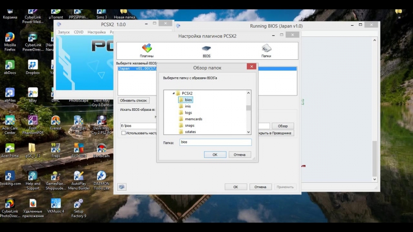Switch to the BIOS settings page

[206, 50]
